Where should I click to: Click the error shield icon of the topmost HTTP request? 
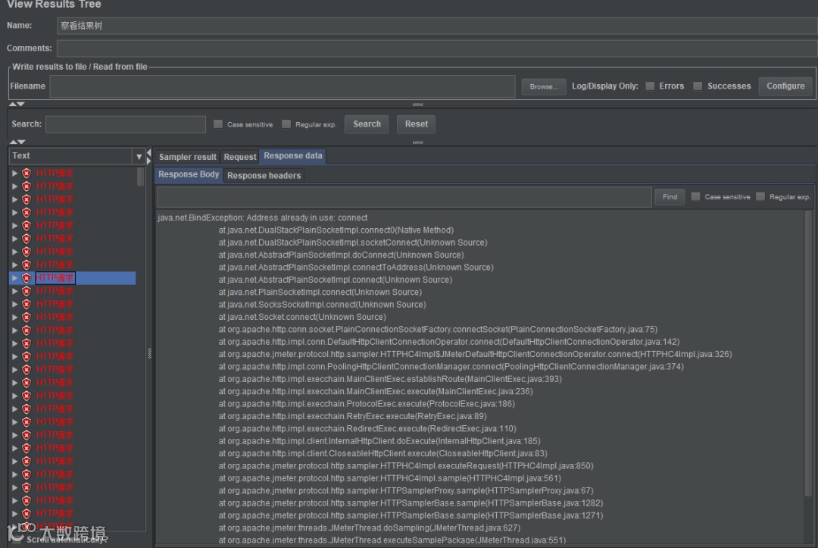point(27,174)
